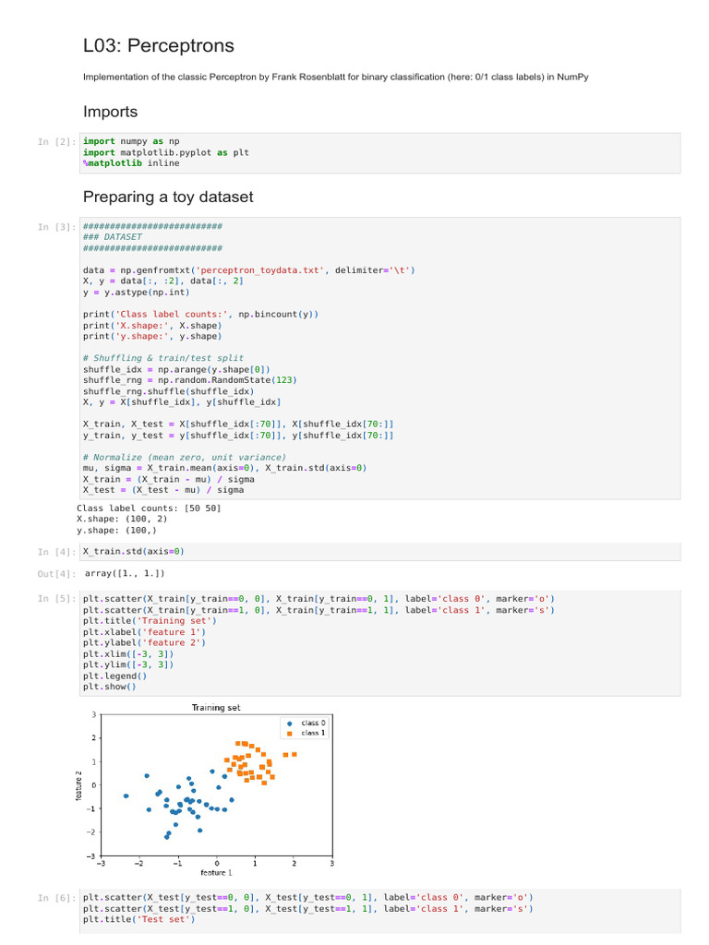This screenshot has width=709, height=945.
Task: Click the 'Imports' section heading
Action: 111,112
